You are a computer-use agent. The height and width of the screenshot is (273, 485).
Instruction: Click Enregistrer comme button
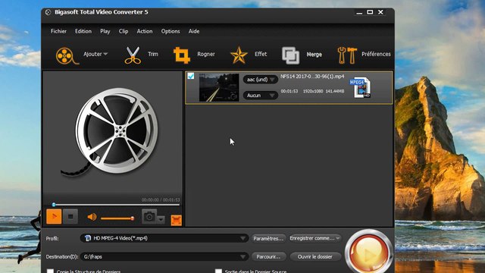point(314,238)
